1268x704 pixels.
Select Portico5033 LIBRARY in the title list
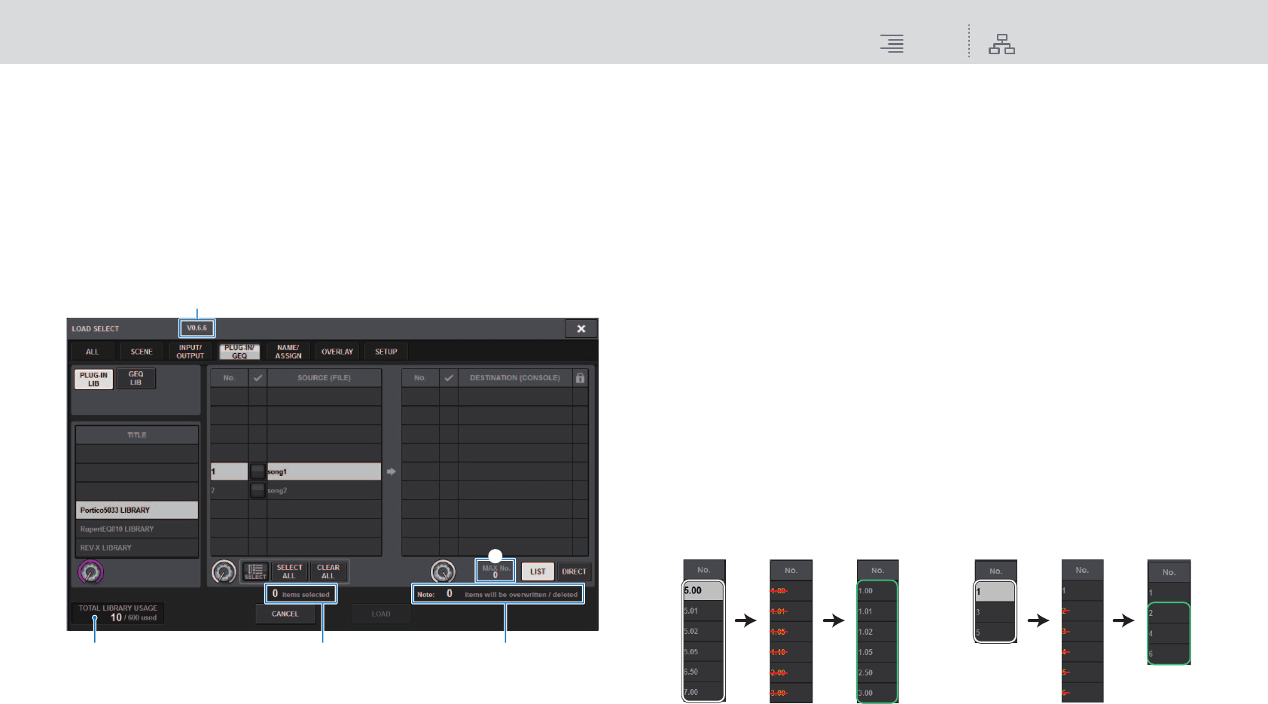pos(137,510)
